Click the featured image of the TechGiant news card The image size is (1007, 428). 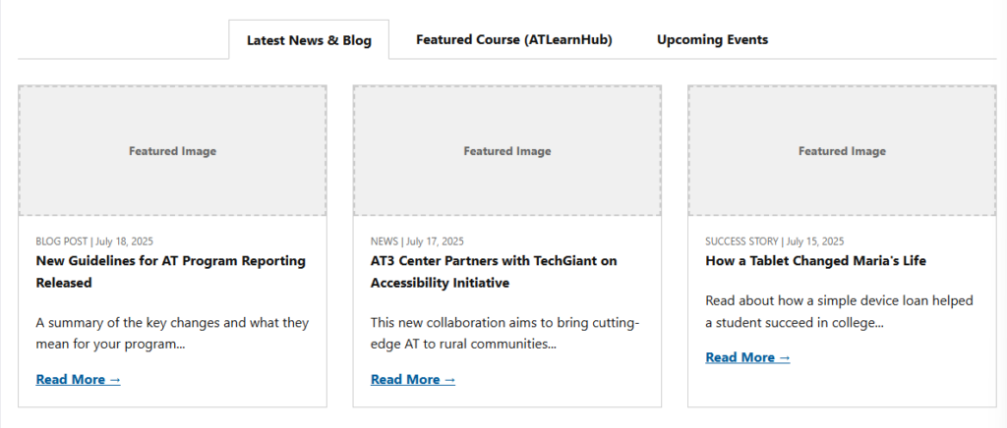[507, 151]
